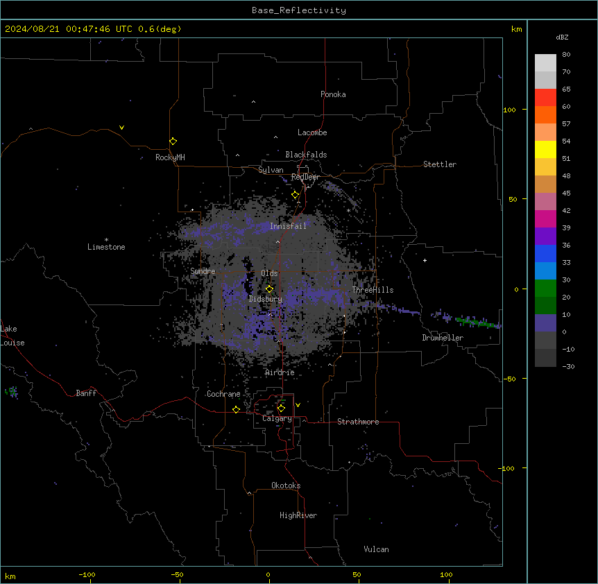The width and height of the screenshot is (598, 584).
Task: Click the yellow V marker east of Calgary
Action: tap(298, 405)
